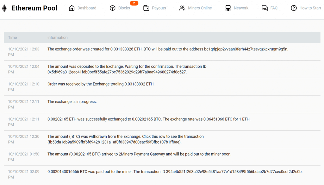This screenshot has height=185, width=324.
Task: Click the Blocks notification badge showing 2
Action: coord(134,3)
